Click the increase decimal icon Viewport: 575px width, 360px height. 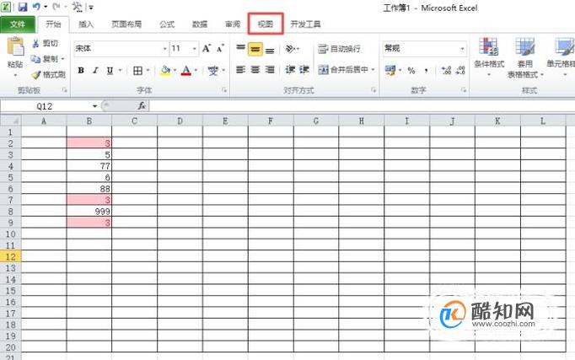click(x=446, y=70)
